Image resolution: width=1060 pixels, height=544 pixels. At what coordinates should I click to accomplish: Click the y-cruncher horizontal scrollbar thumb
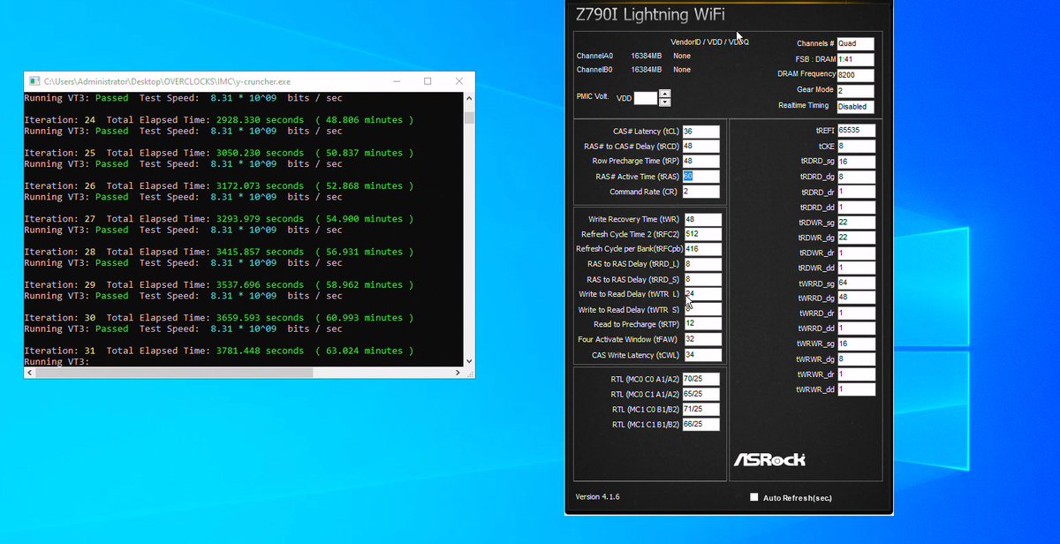tap(175, 373)
